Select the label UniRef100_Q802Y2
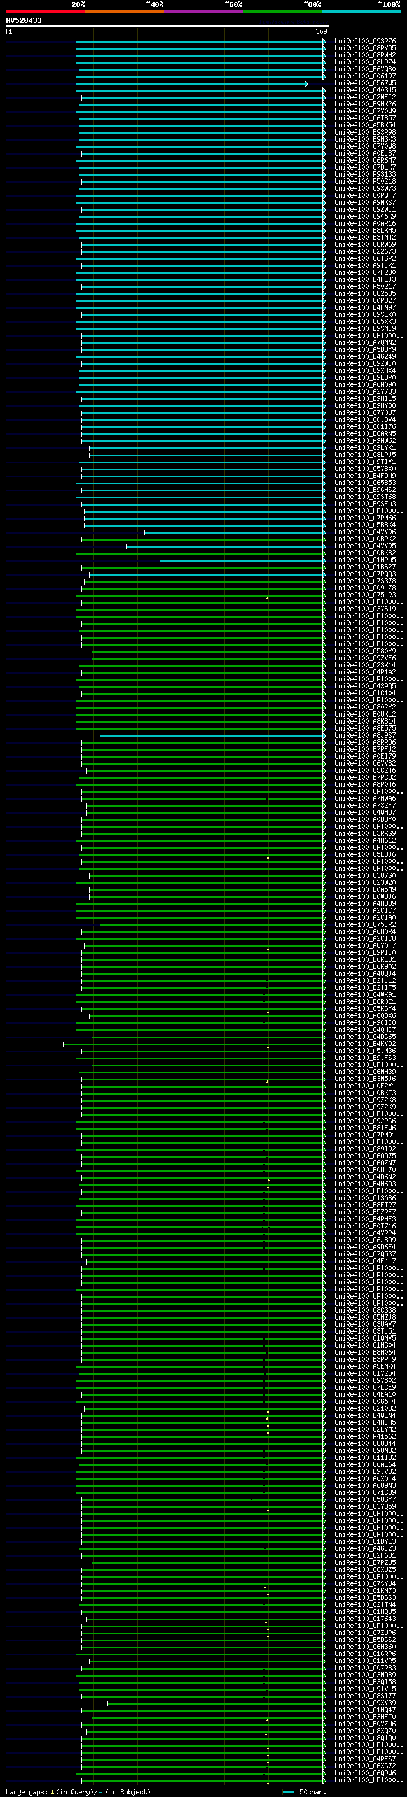The height and width of the screenshot is (1797, 407). click(x=365, y=707)
